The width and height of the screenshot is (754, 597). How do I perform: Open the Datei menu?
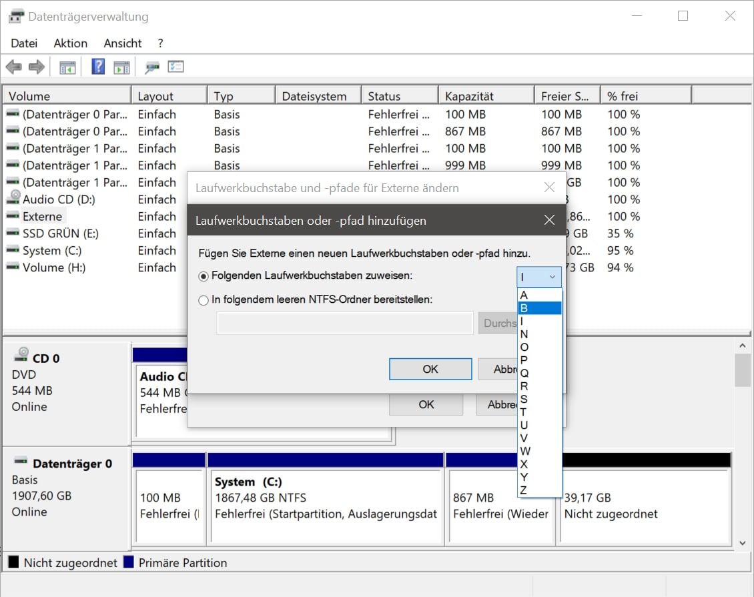(24, 43)
